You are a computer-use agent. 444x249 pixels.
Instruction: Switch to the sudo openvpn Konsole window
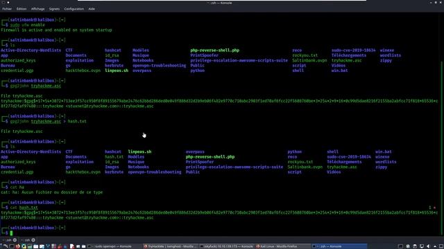pos(113,246)
